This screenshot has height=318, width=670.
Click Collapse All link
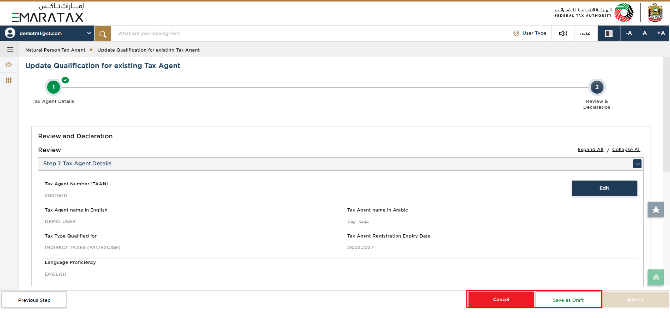(626, 149)
